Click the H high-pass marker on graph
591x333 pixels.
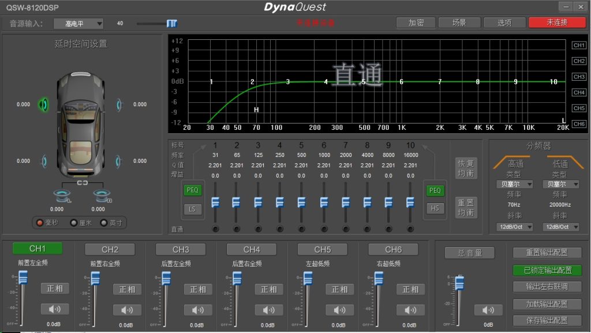coord(256,110)
